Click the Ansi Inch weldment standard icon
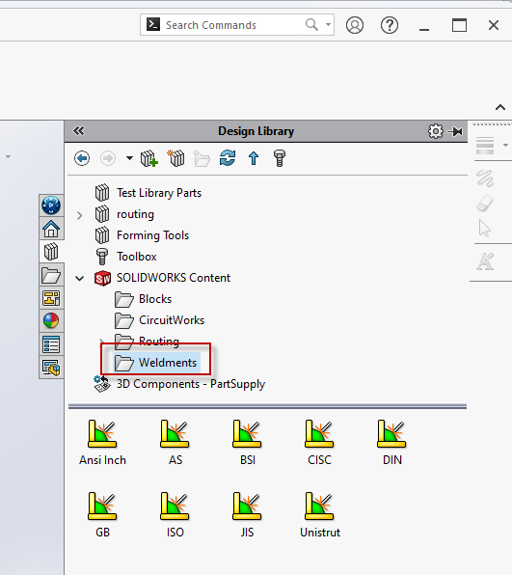Screen dimensions: 512x575 (x=102, y=434)
